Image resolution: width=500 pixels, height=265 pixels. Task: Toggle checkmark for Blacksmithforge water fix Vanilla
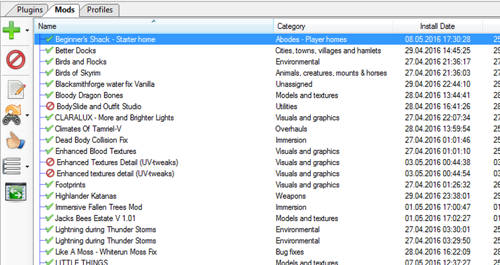[49, 84]
